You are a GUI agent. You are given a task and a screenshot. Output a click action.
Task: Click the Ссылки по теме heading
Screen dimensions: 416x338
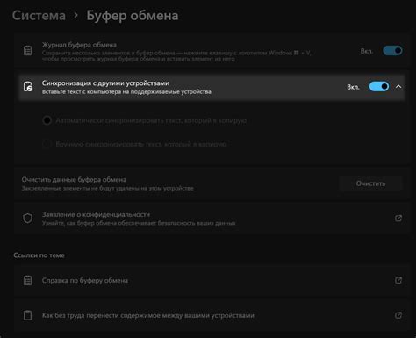tap(39, 255)
